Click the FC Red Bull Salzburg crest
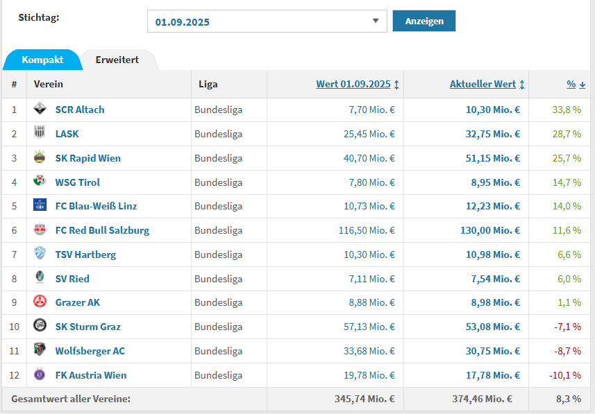Image resolution: width=595 pixels, height=414 pixels. click(40, 230)
